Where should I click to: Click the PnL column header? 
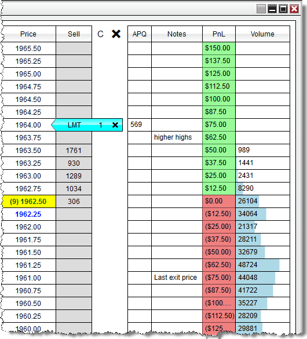pyautogui.click(x=219, y=34)
